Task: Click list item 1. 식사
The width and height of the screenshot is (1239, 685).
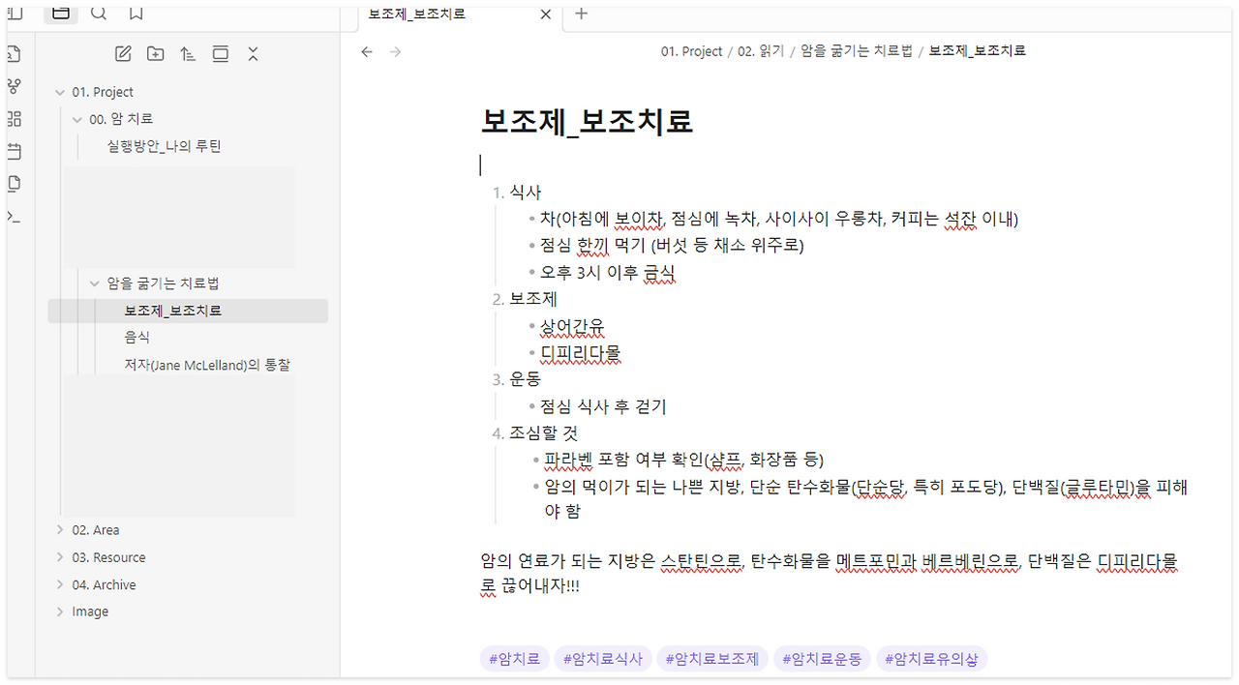Action: click(526, 193)
